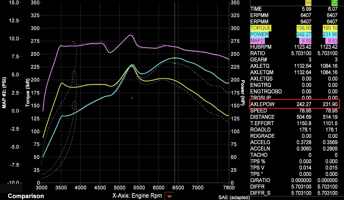The height and width of the screenshot is (200, 344).
Task: Click the 7800 RPM axis tick label
Action: point(229,187)
